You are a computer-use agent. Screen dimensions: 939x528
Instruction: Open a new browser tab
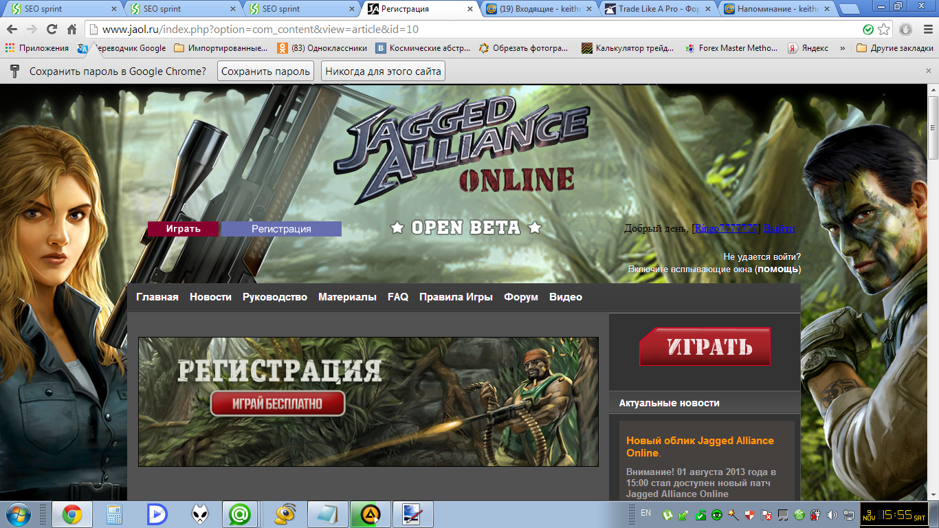850,10
